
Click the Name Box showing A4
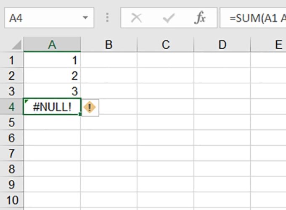pyautogui.click(x=49, y=18)
